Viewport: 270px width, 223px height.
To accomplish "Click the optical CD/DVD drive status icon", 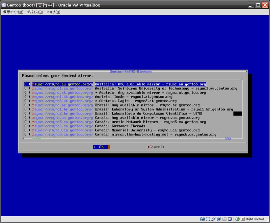I will click(208, 219).
